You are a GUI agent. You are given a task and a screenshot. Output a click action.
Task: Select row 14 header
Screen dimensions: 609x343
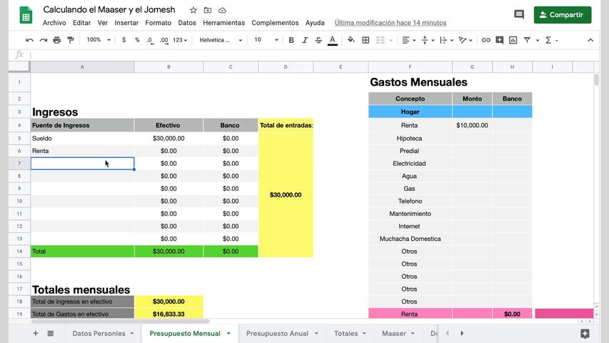click(x=19, y=252)
